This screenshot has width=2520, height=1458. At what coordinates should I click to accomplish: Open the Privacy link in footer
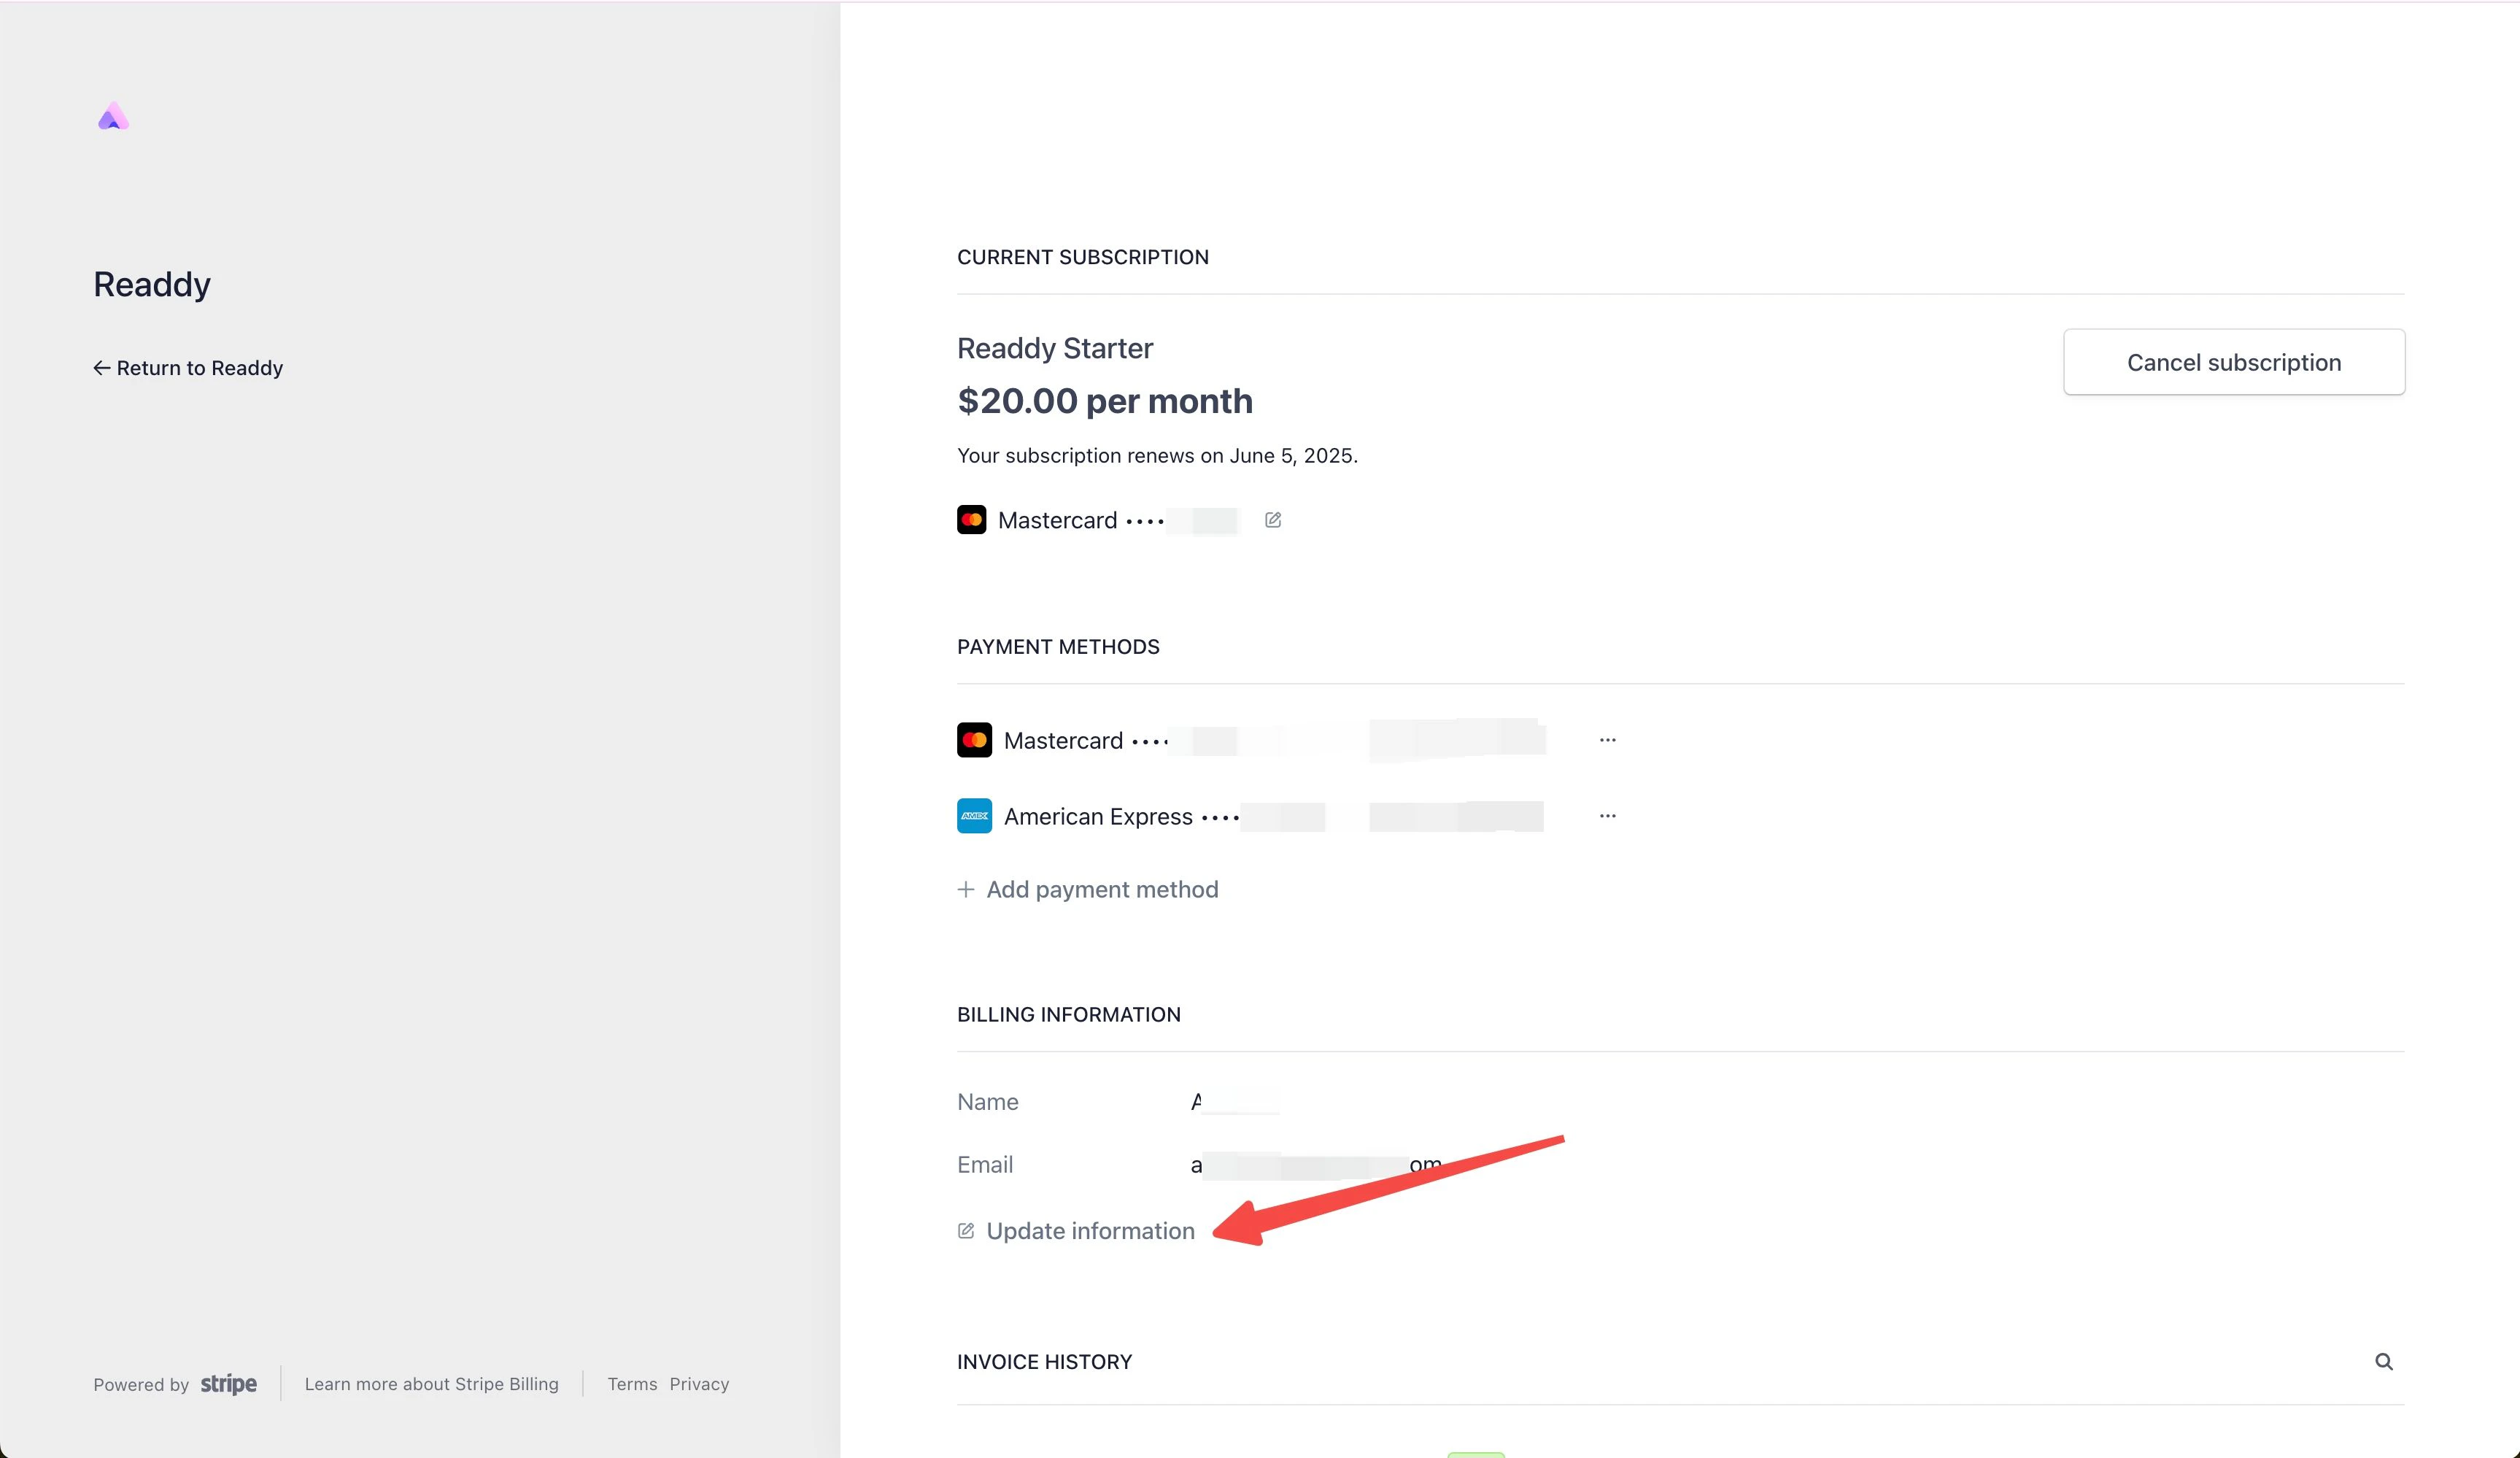coord(699,1384)
